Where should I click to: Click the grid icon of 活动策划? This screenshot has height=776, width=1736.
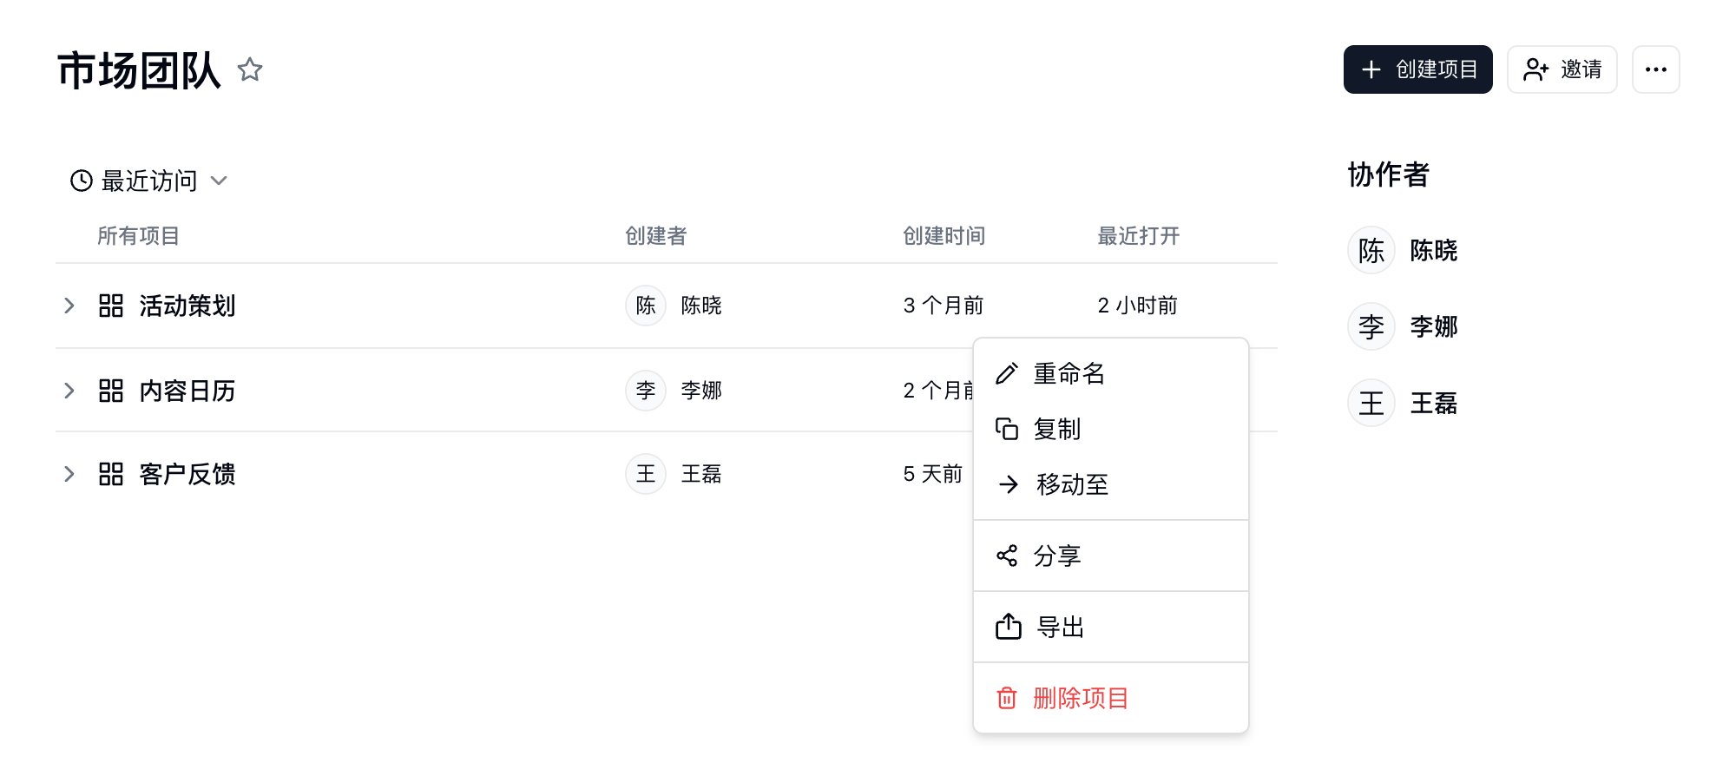[x=111, y=306]
